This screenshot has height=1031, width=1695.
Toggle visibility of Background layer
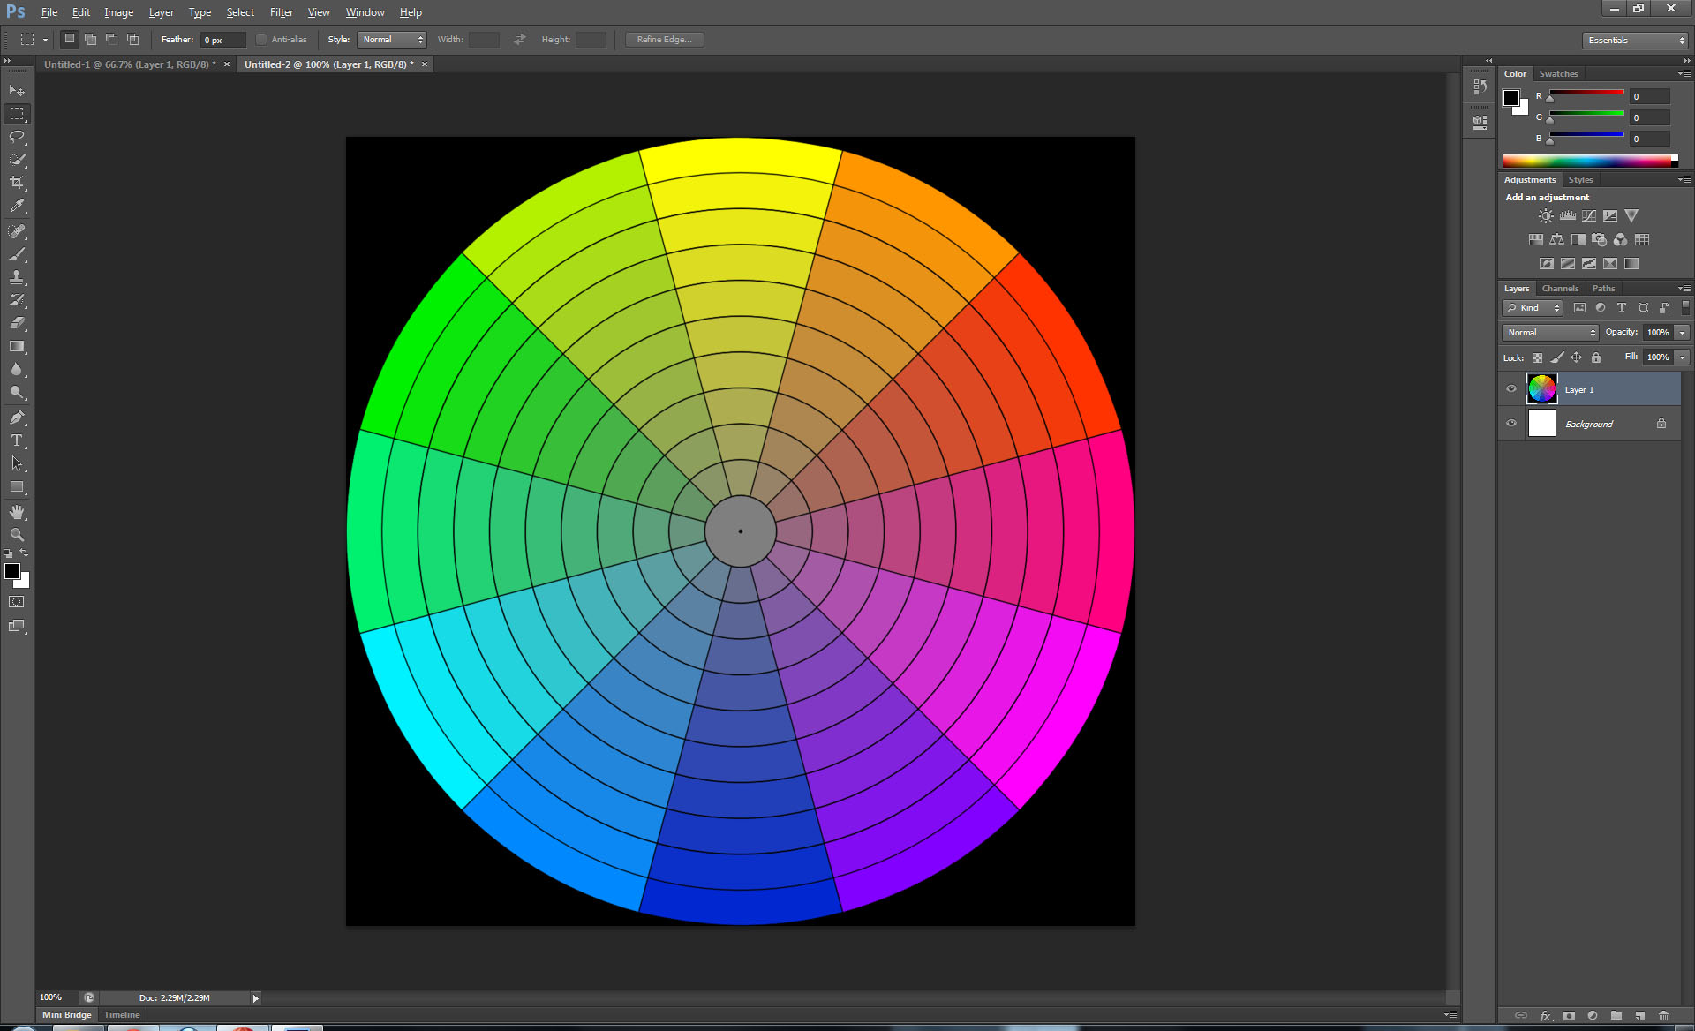(x=1511, y=424)
